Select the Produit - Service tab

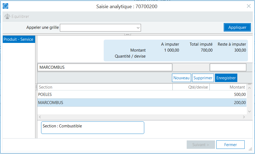[x=19, y=39]
